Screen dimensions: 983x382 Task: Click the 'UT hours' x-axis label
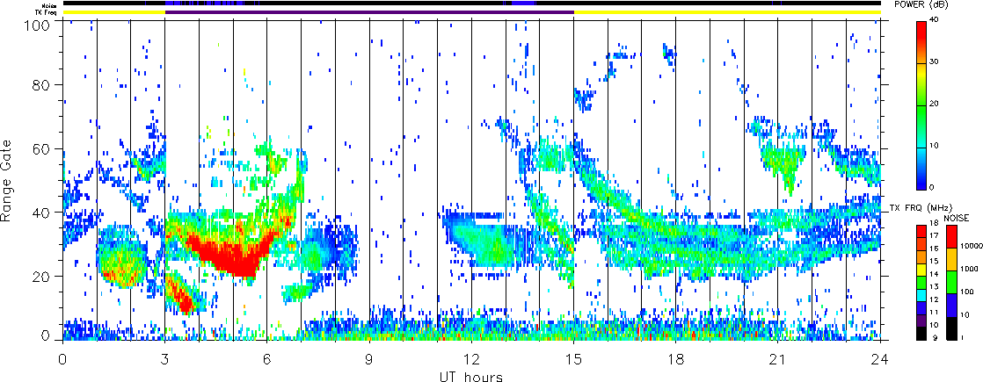click(471, 377)
